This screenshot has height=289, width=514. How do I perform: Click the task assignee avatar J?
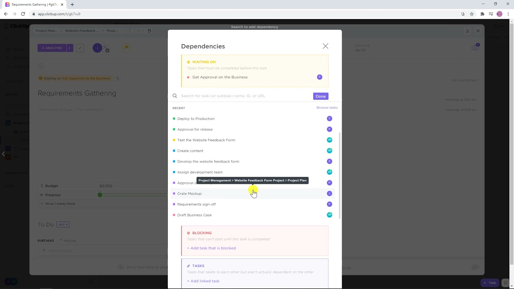click(x=97, y=48)
